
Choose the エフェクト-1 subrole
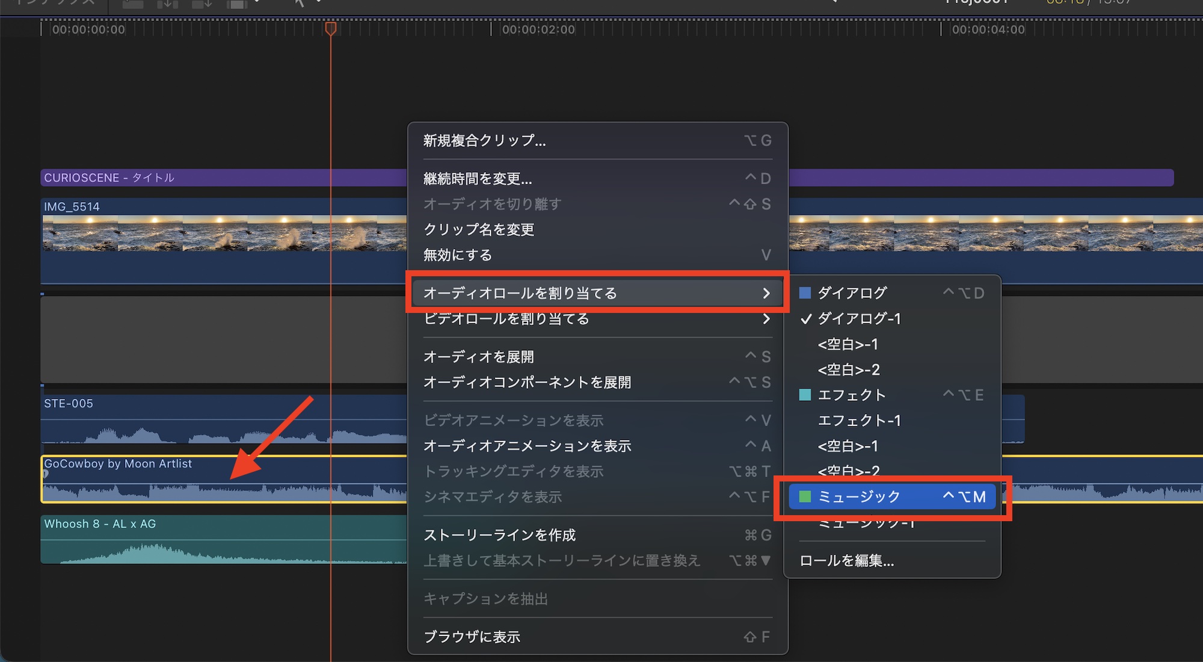[x=859, y=420]
